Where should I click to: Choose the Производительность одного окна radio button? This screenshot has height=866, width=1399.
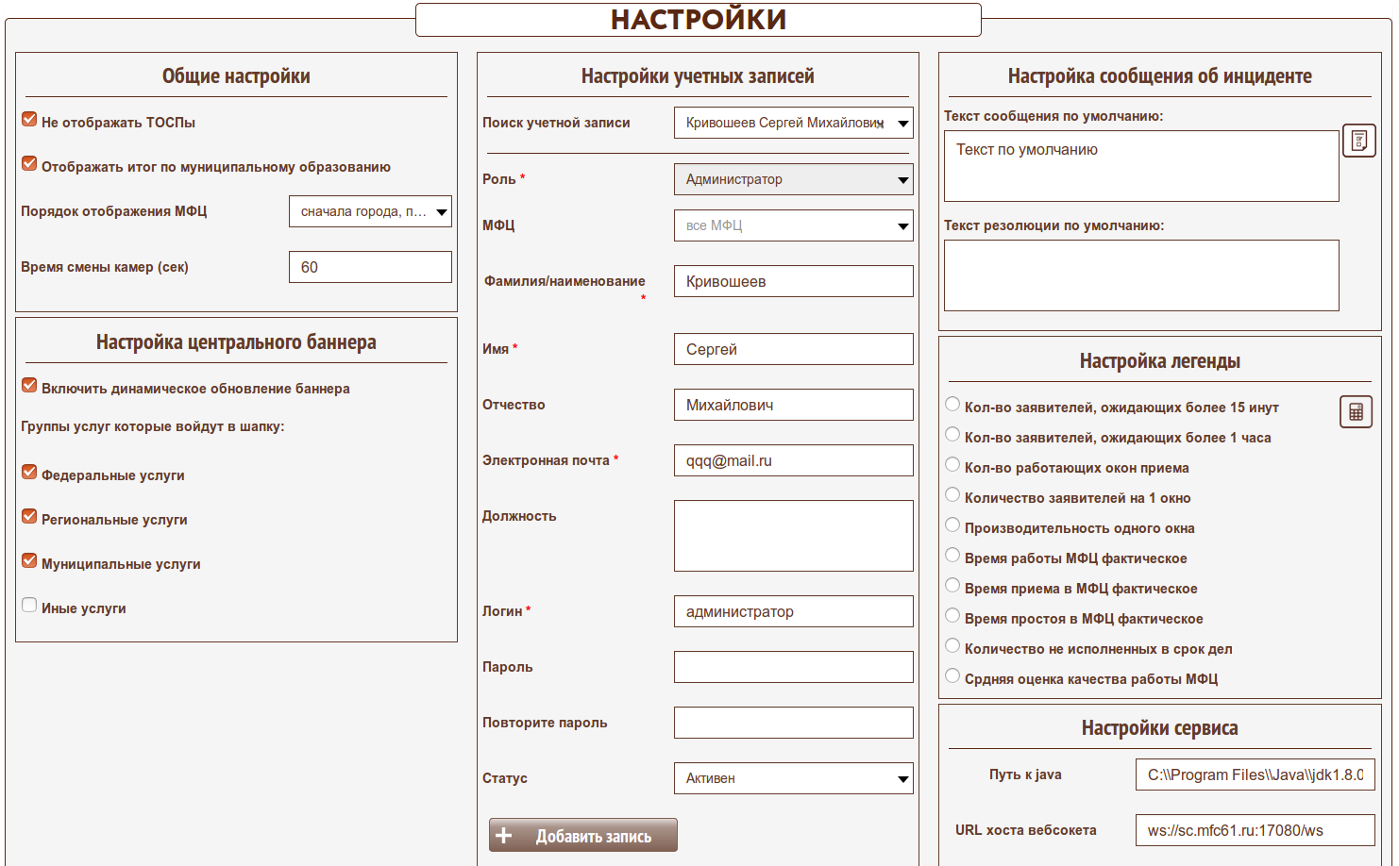[952, 525]
